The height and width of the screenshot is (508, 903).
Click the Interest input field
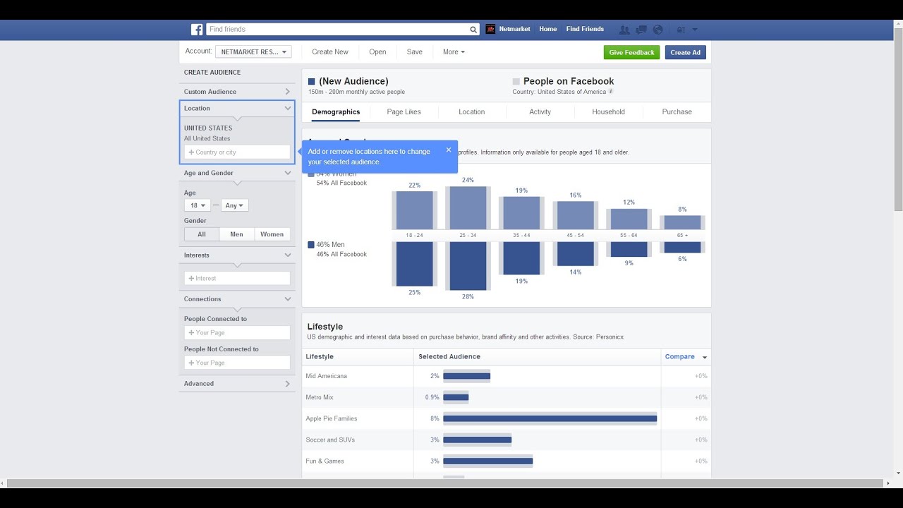tap(237, 279)
